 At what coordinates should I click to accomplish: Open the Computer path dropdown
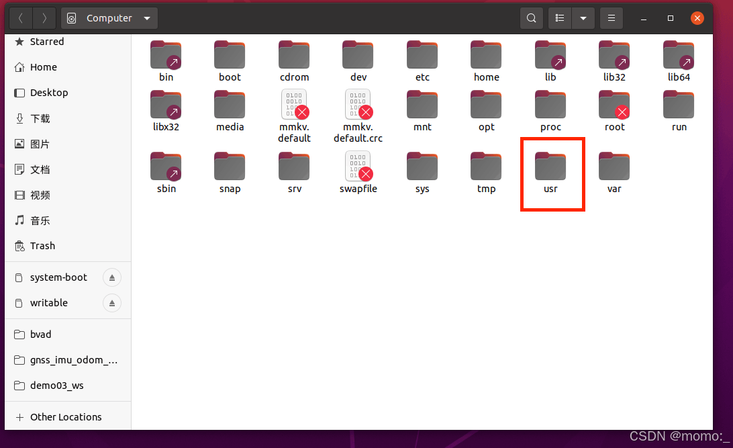pos(109,18)
